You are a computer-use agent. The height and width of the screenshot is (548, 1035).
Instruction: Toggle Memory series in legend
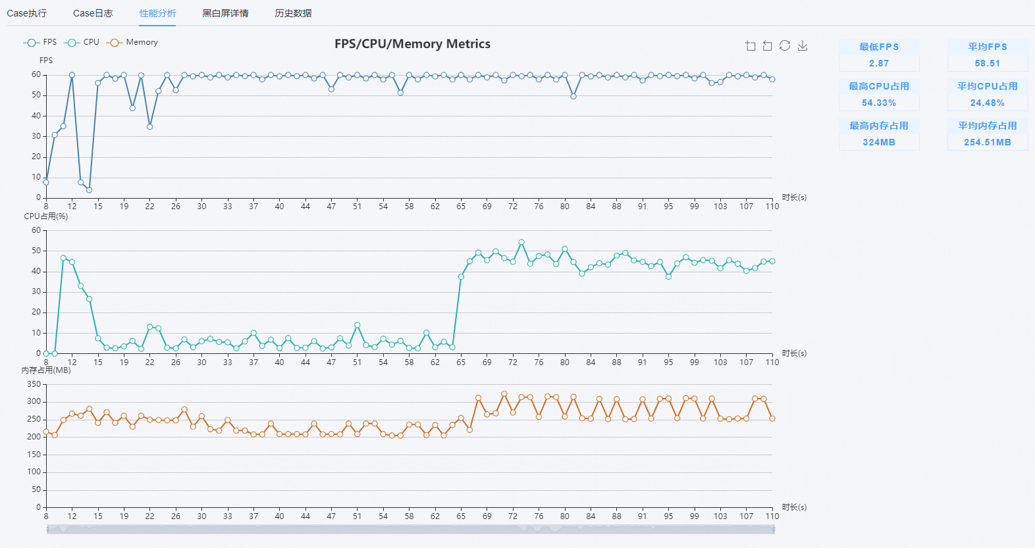pos(132,42)
